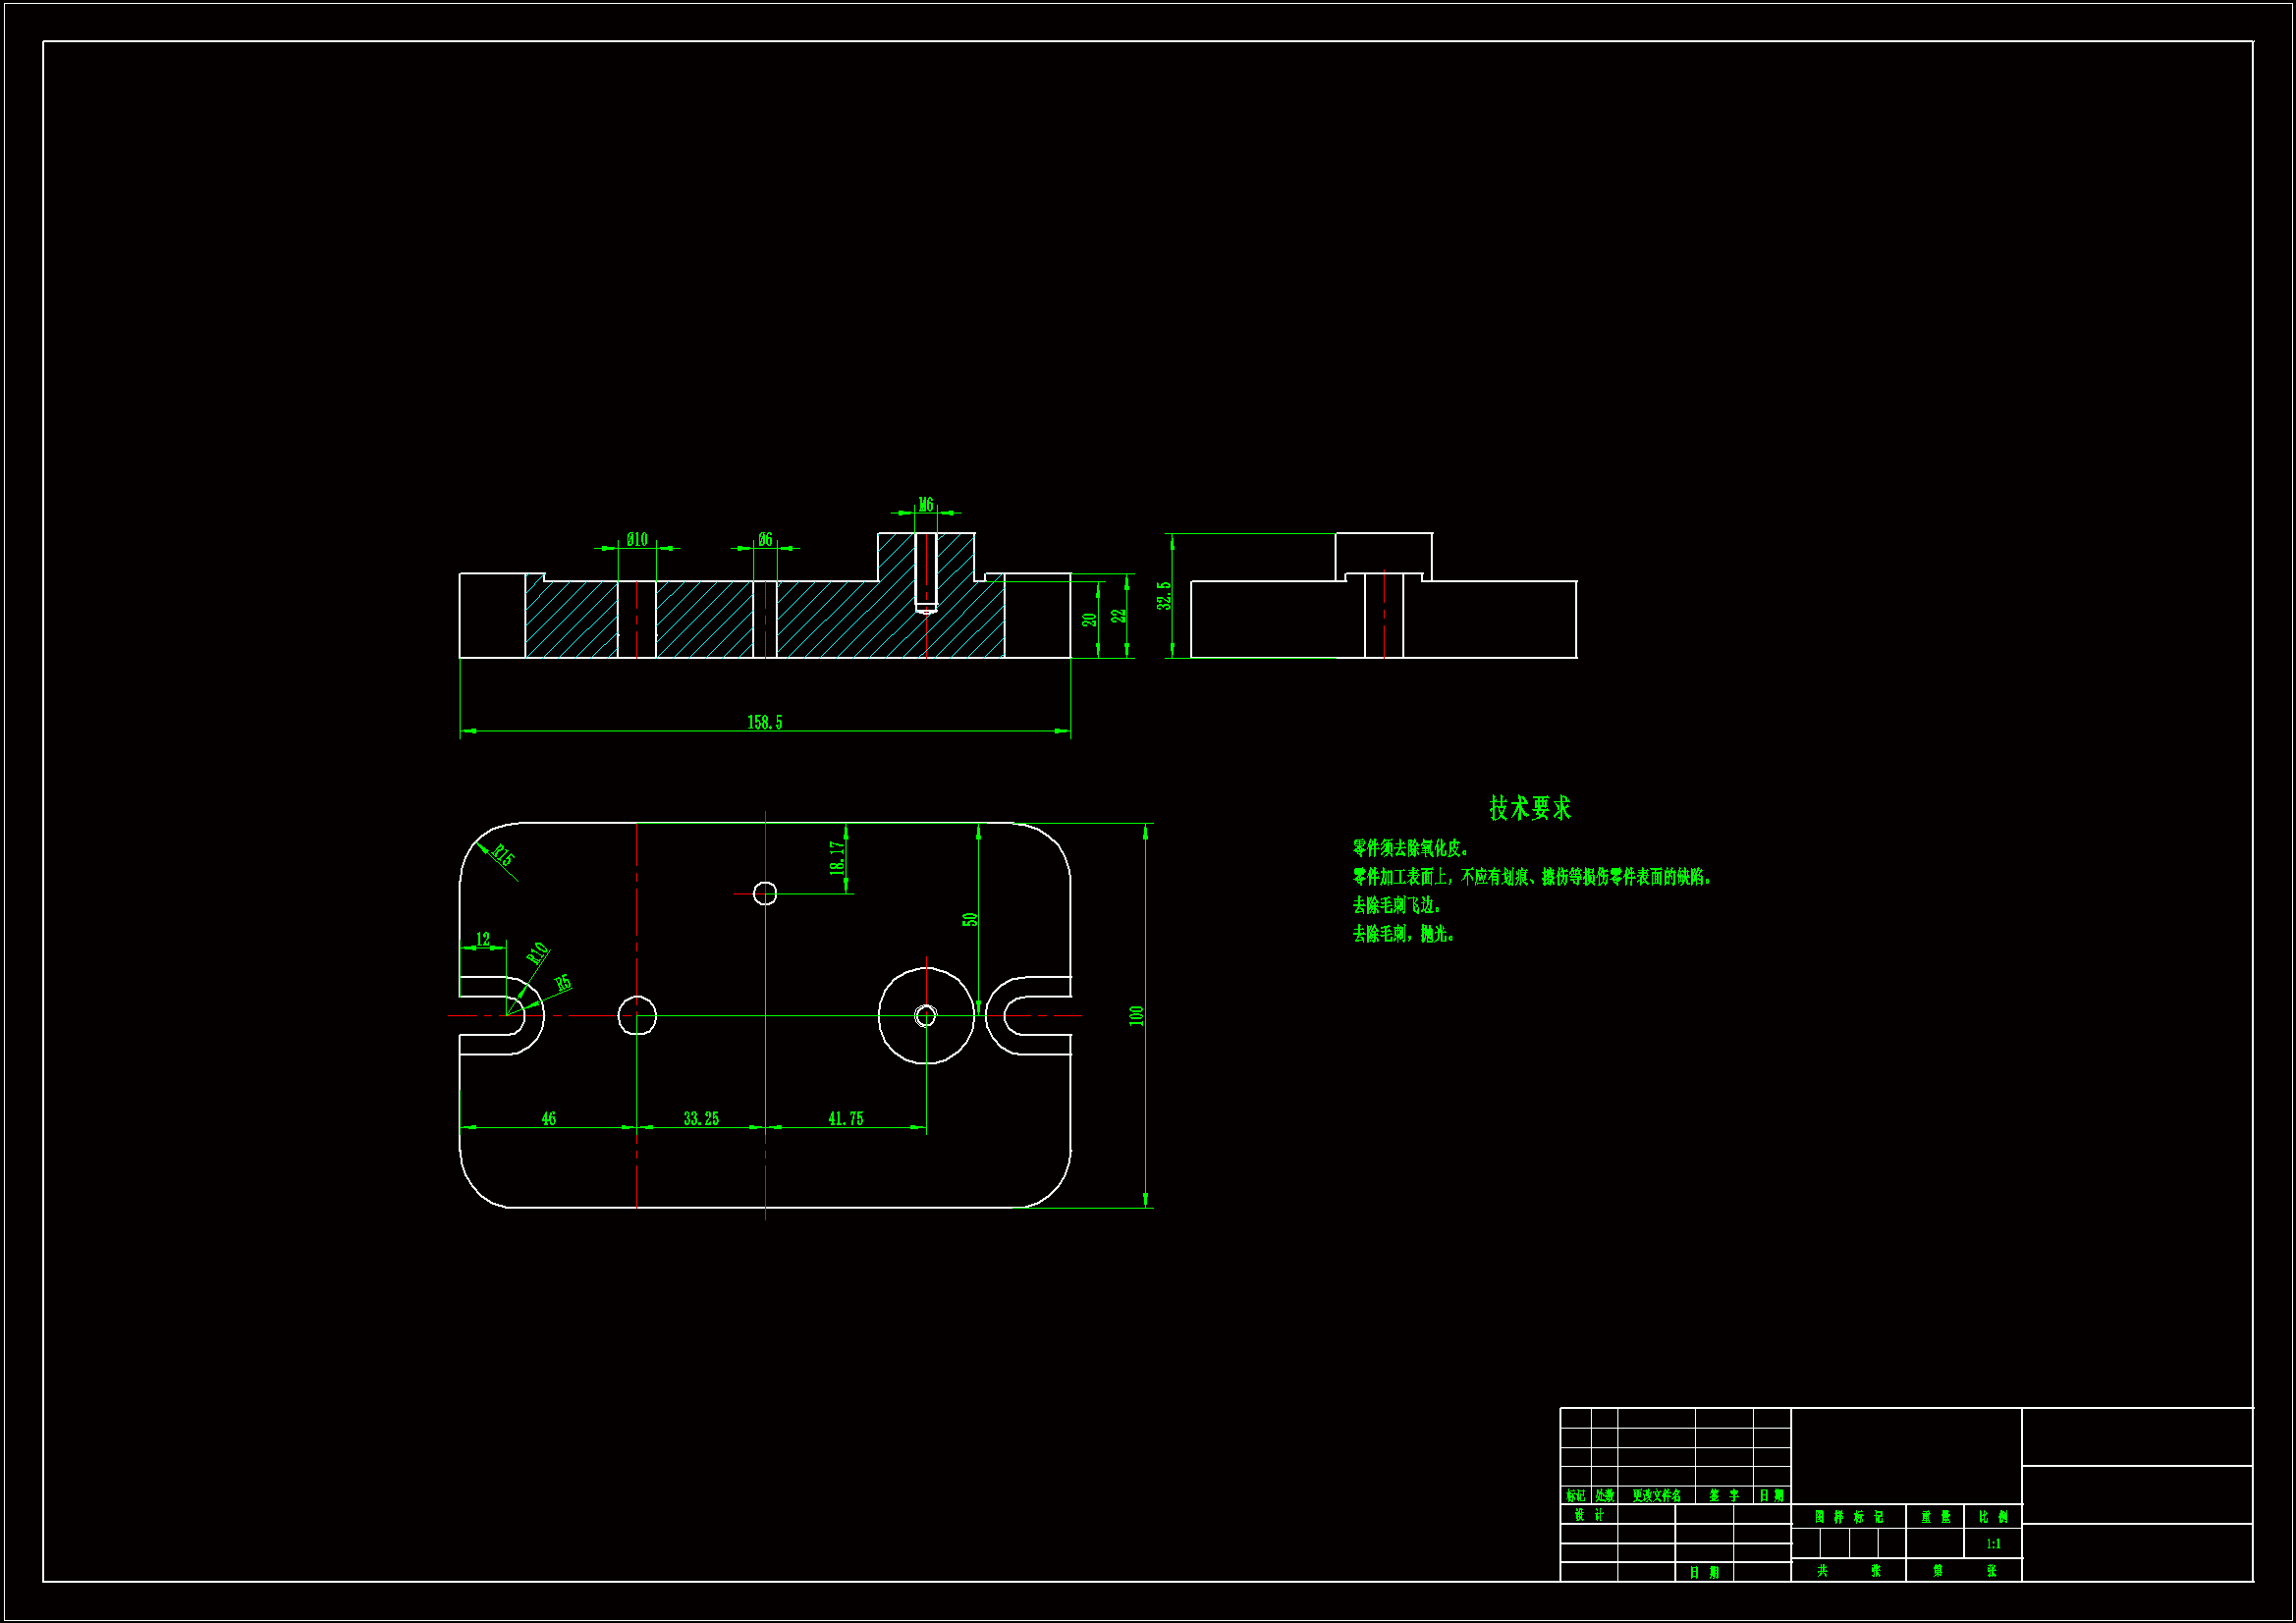Select the Ø6 hole dimension text

(x=765, y=540)
